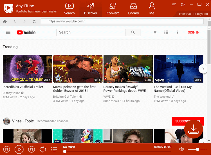Open the Search tab
The image size is (211, 155).
[x=69, y=9]
